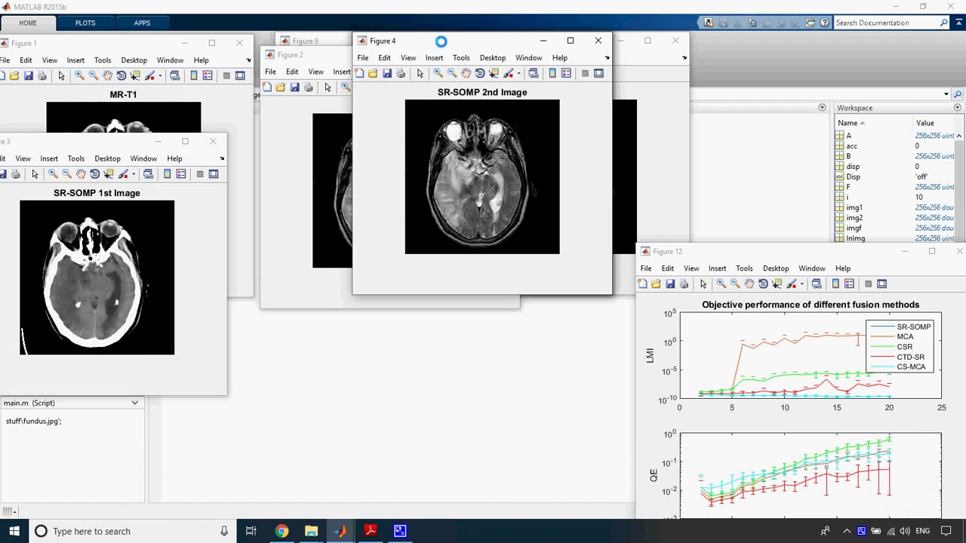Image resolution: width=966 pixels, height=543 pixels.
Task: Select Edit Plot arrow in Figure 12
Action: click(x=703, y=284)
